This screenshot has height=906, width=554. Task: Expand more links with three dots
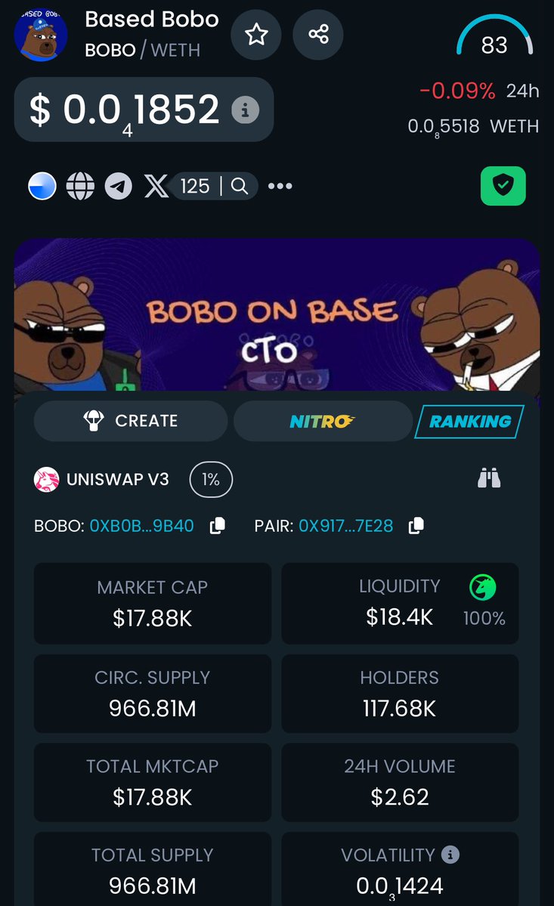click(280, 186)
